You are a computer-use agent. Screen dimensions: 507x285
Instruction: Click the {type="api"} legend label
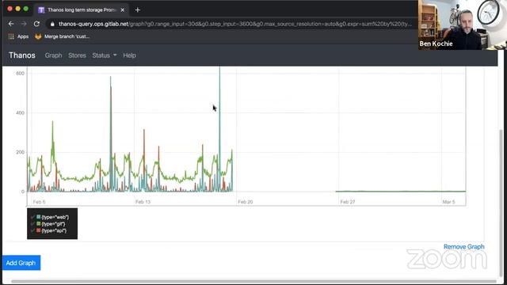coord(54,230)
